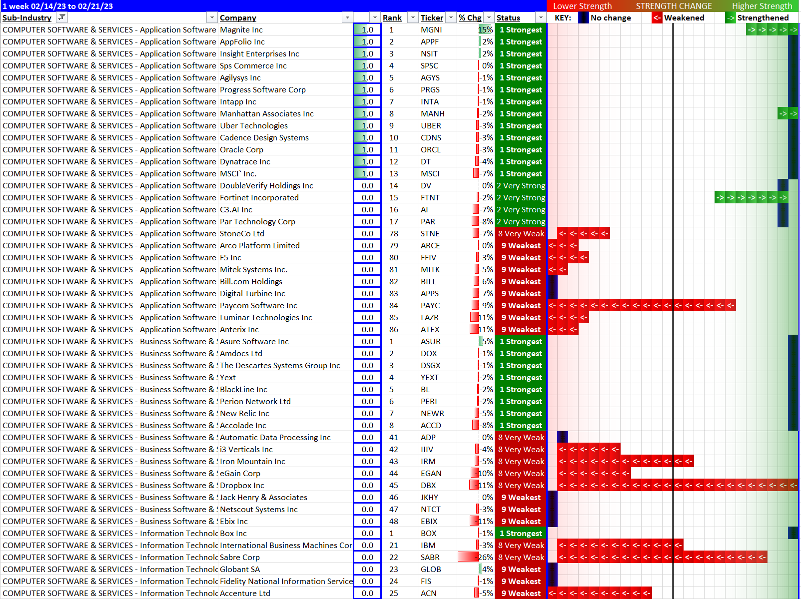Select the Fortinet Incorporated company cell
The width and height of the screenshot is (801, 599).
(286, 198)
